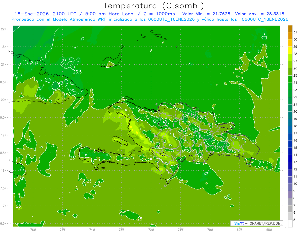Click the purple swatch between 9 and 10
Viewport: 302px width, 233px height.
click(x=290, y=187)
